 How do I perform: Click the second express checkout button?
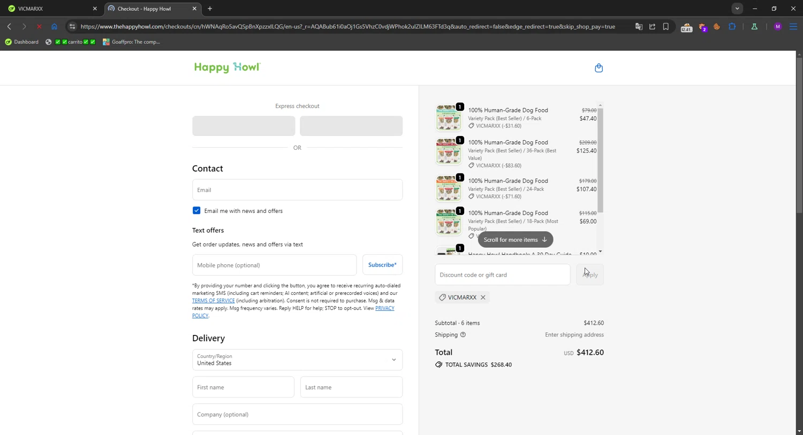[351, 126]
